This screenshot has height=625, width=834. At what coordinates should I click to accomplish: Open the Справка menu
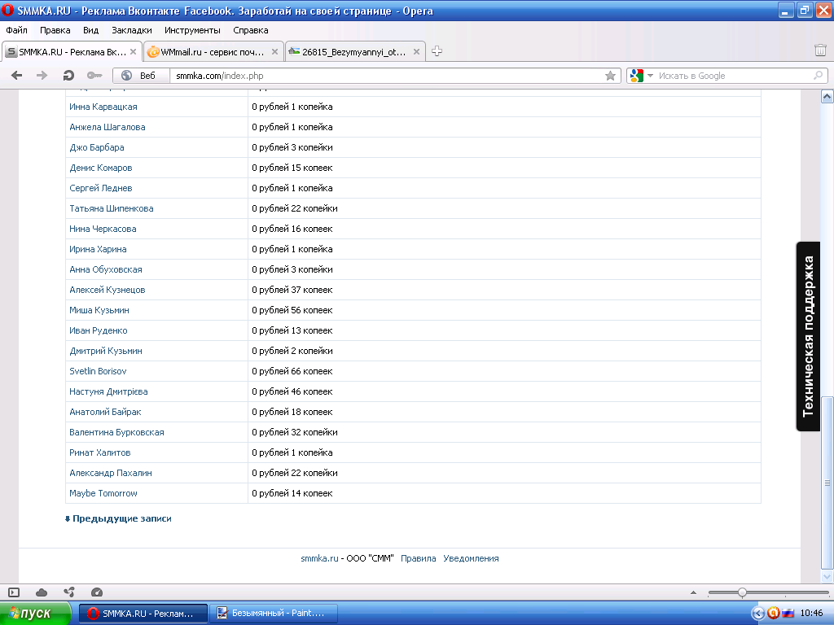click(x=251, y=30)
